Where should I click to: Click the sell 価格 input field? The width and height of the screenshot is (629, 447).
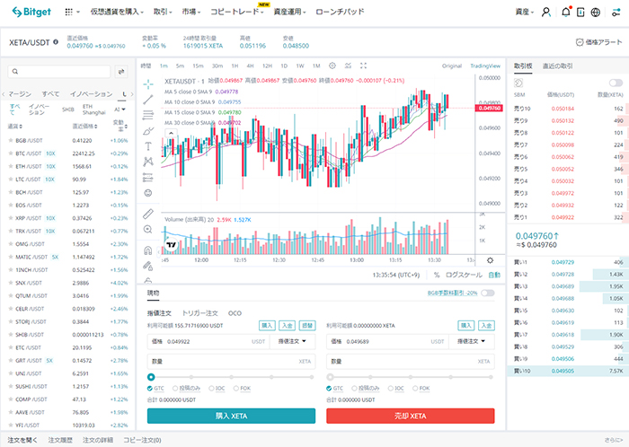[x=387, y=341]
